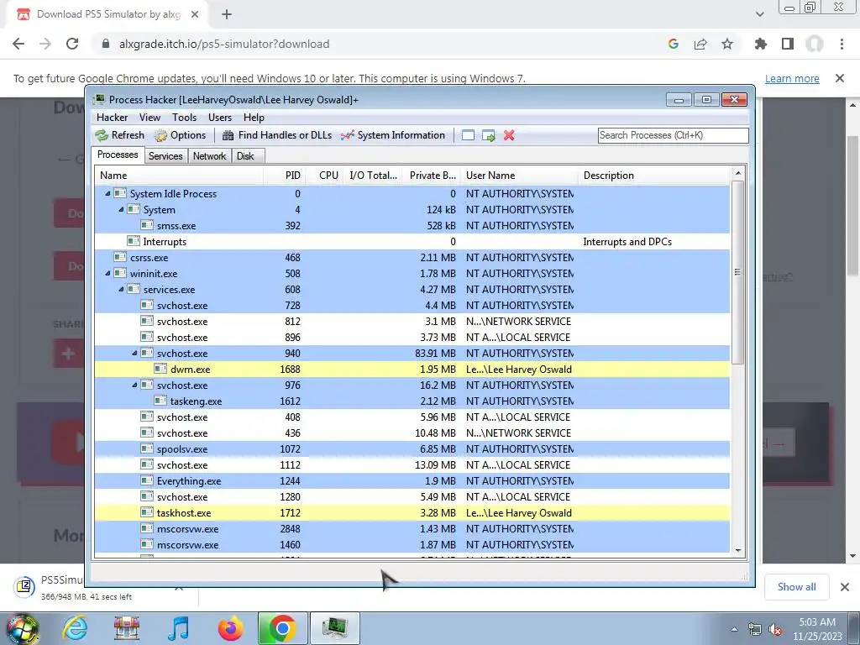Click the process list vertical scrollbar thumb

coord(737,273)
